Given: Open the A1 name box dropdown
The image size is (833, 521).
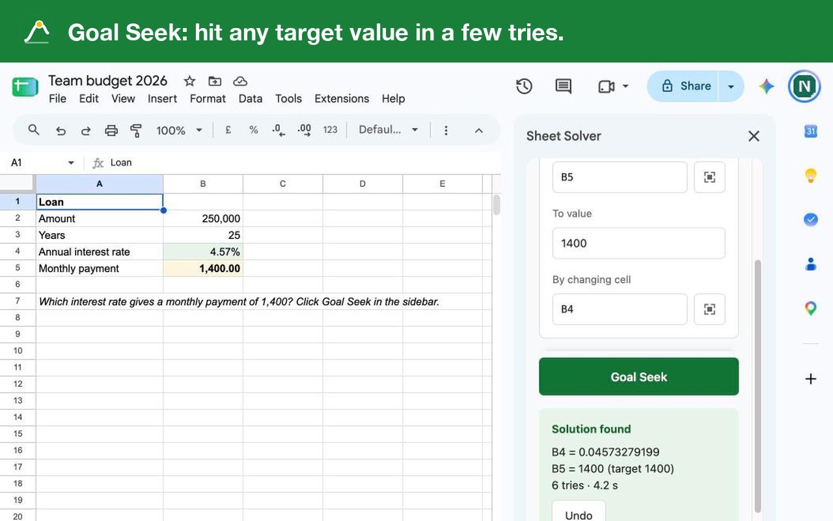Looking at the screenshot, I should point(71,163).
